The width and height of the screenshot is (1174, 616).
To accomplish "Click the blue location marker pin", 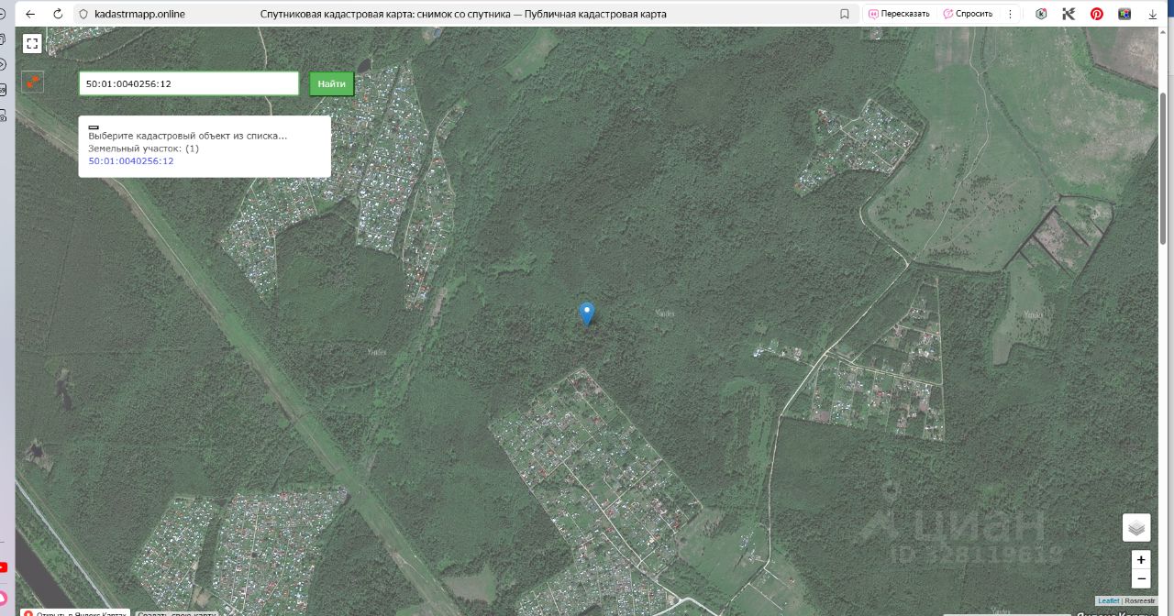I will point(587,314).
